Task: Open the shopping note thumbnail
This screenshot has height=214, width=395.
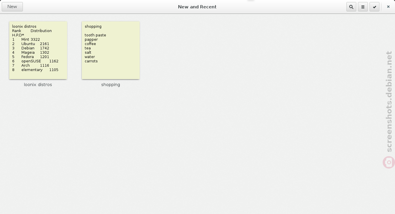Action: 111,50
